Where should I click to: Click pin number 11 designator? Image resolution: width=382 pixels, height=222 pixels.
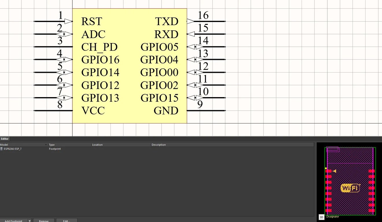203,79
